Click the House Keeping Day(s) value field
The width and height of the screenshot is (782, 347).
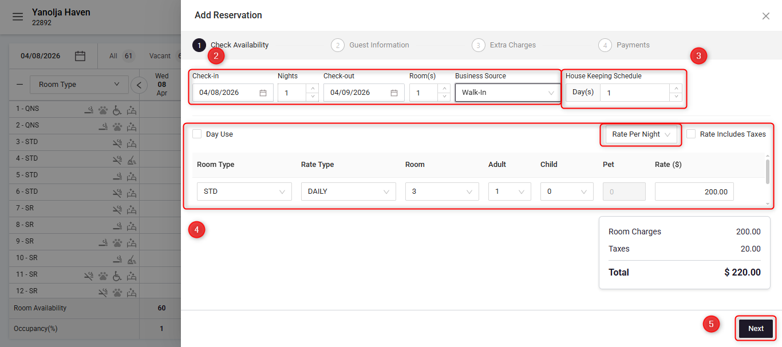click(x=635, y=93)
